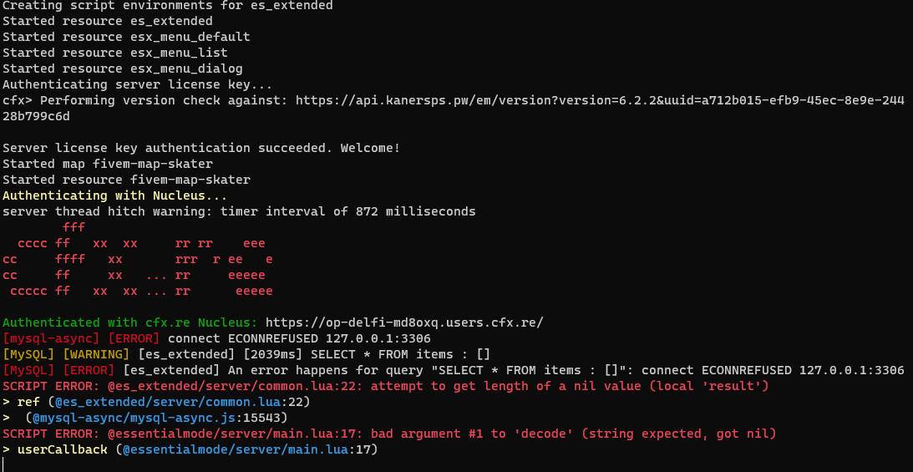Click the red cfx.re ASCII art logo

coord(138,259)
